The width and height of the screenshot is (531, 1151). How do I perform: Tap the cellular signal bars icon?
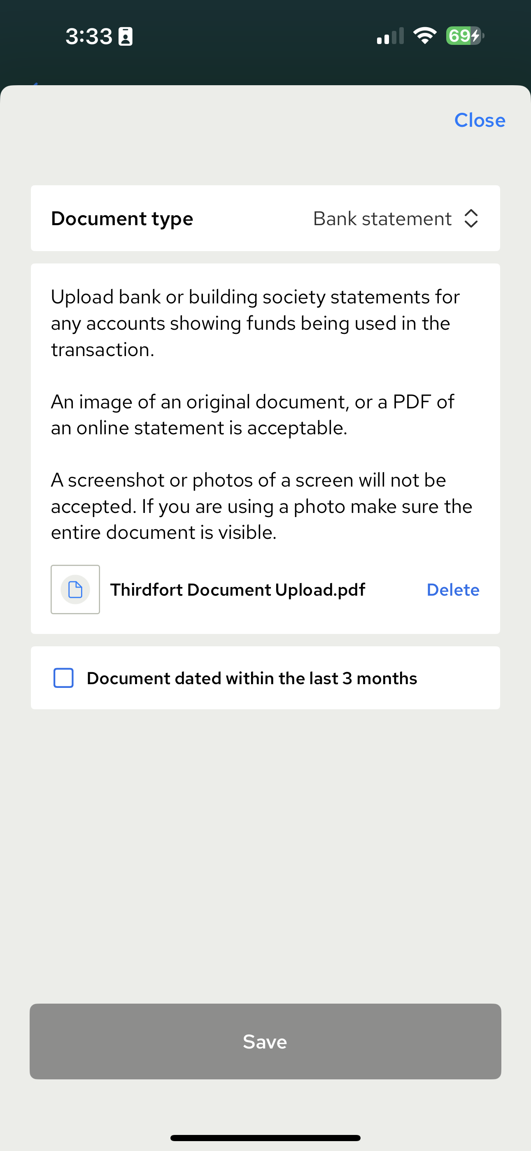(x=390, y=37)
